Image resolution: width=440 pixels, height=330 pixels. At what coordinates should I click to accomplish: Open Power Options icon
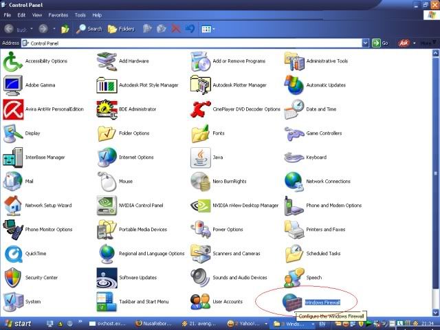[x=200, y=230]
